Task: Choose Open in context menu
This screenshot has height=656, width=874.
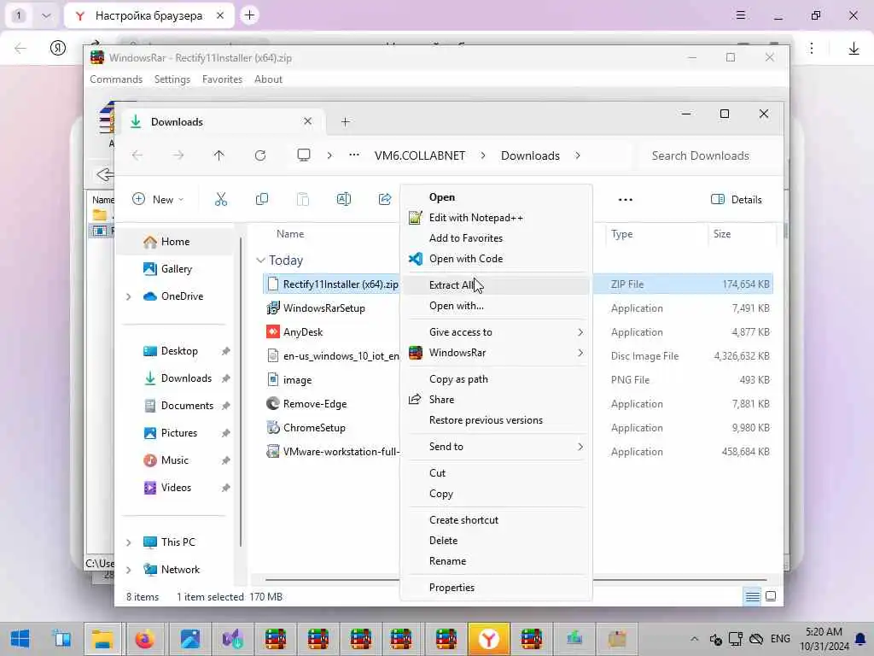Action: (x=496, y=197)
